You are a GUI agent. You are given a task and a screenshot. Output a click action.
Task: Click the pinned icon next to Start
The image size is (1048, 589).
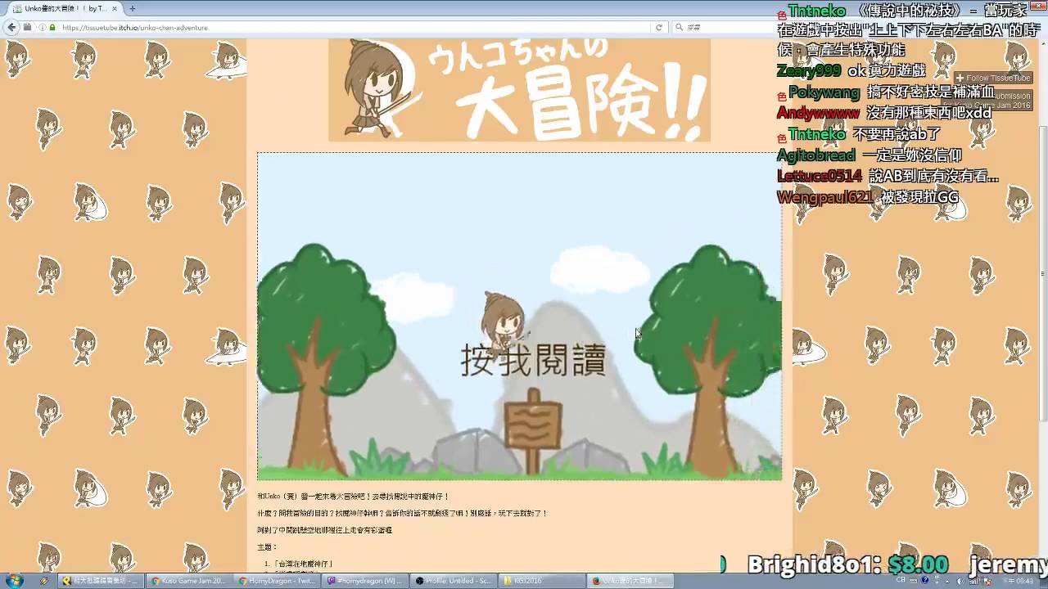44,581
